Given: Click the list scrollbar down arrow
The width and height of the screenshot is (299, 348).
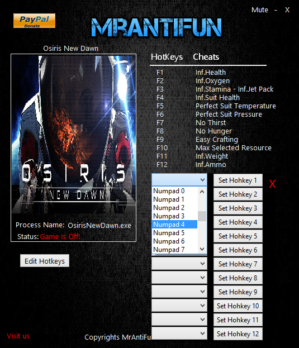Looking at the screenshot, I should tap(202, 249).
